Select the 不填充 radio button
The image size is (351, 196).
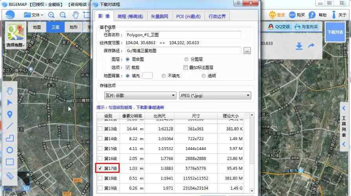coord(164,76)
